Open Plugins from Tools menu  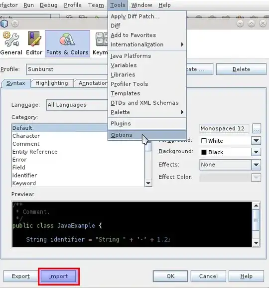pyautogui.click(x=147, y=124)
